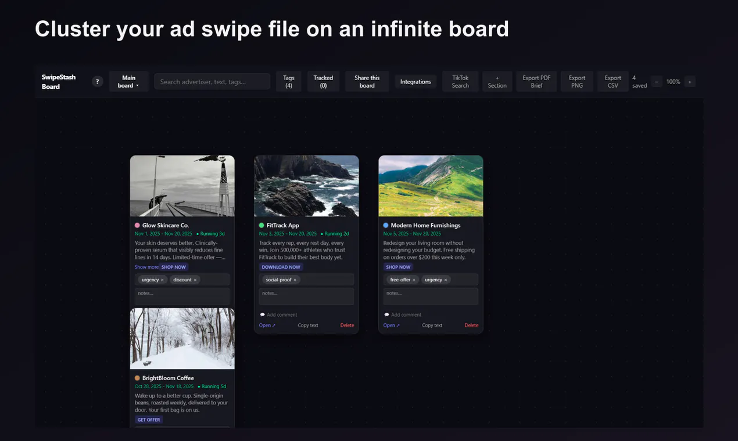Viewport: 738px width, 441px height.
Task: Click notes field on Glow Skincare card
Action: pos(182,296)
